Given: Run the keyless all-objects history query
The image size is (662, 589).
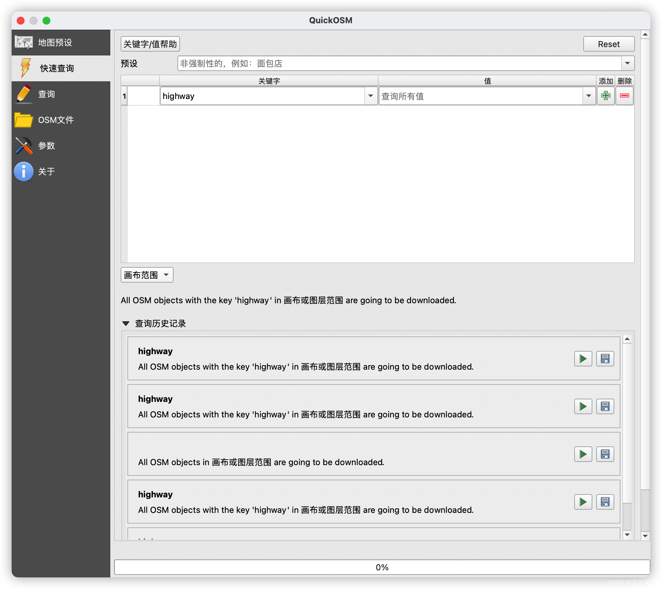Looking at the screenshot, I should 583,454.
